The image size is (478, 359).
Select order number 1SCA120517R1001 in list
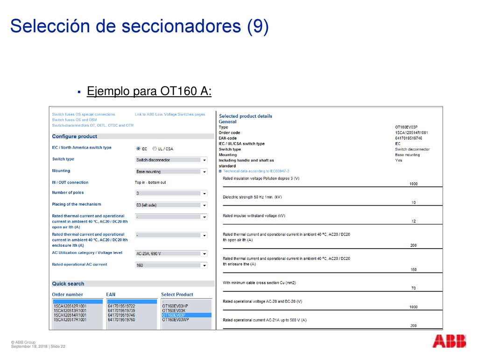pyautogui.click(x=70, y=320)
